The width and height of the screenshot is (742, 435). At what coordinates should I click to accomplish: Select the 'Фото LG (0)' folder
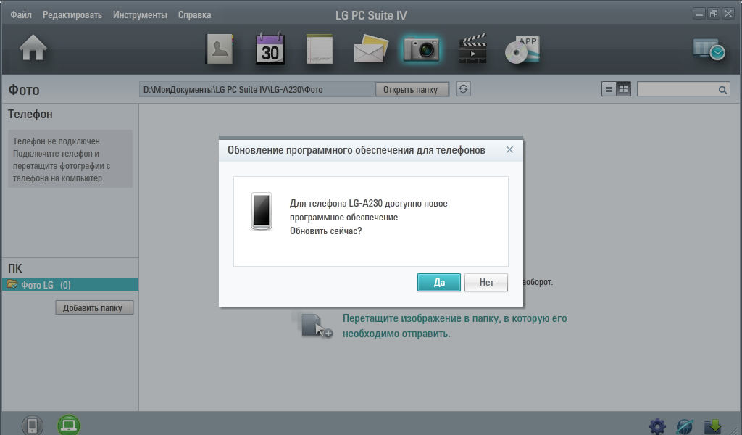coord(70,285)
